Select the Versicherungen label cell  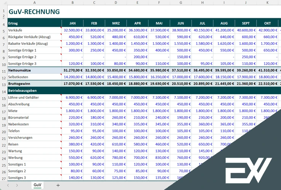(x=35, y=138)
